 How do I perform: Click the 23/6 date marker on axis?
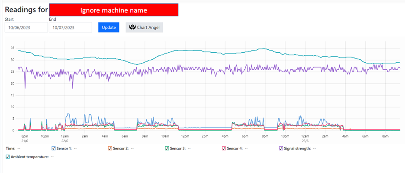(x=305, y=141)
